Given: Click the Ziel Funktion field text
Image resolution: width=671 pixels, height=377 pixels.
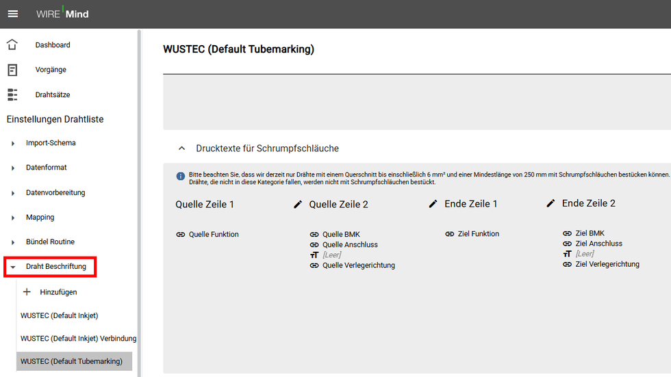Looking at the screenshot, I should 479,234.
